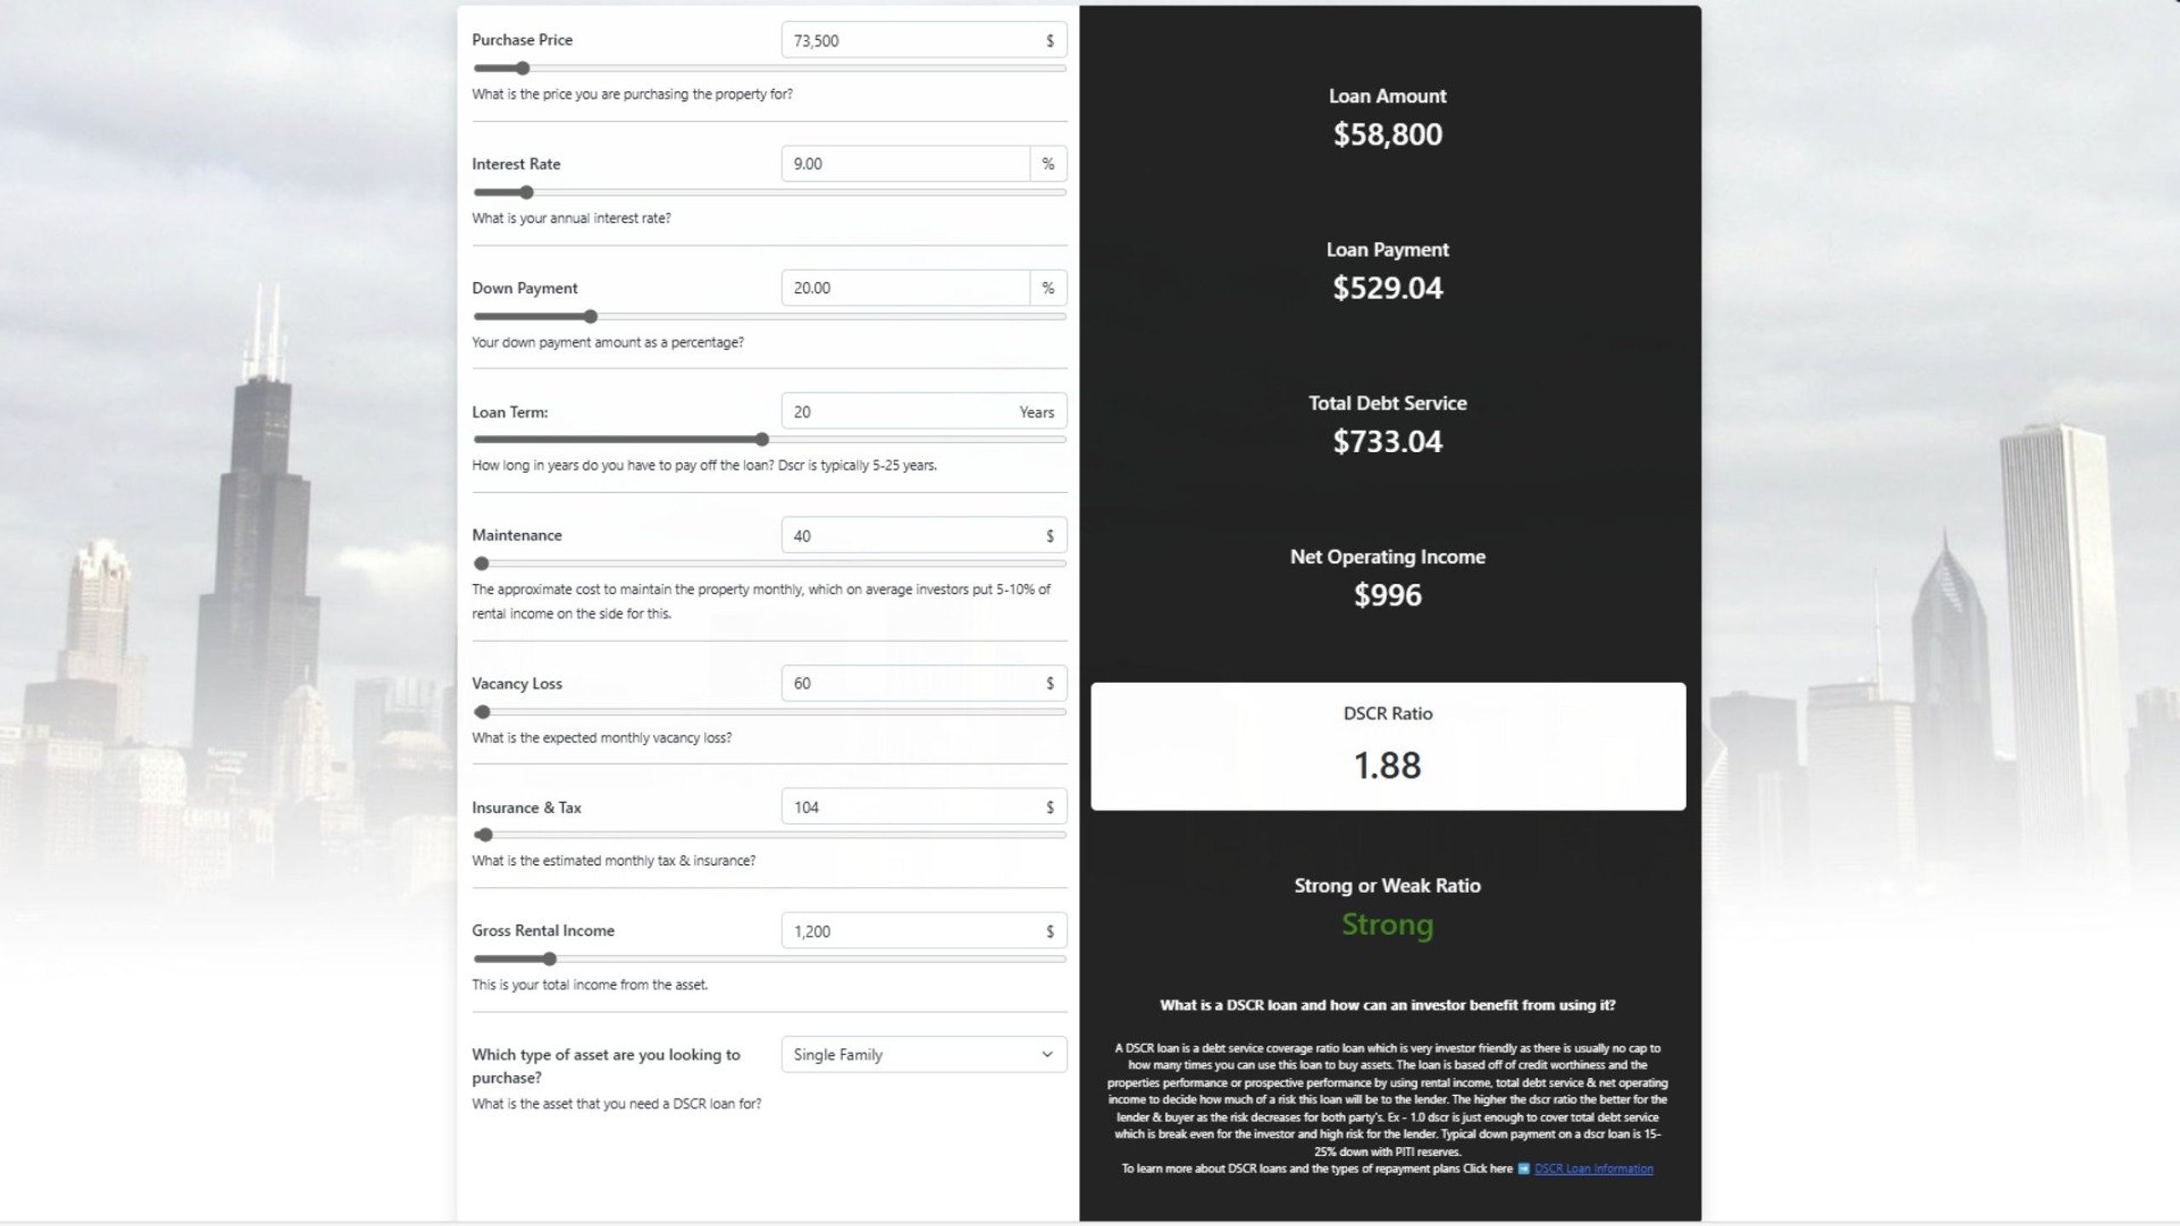Click the Vacancy Loss slider handle
This screenshot has width=2180, height=1226.
[483, 712]
